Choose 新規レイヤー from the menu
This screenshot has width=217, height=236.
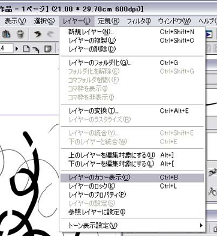point(132,32)
